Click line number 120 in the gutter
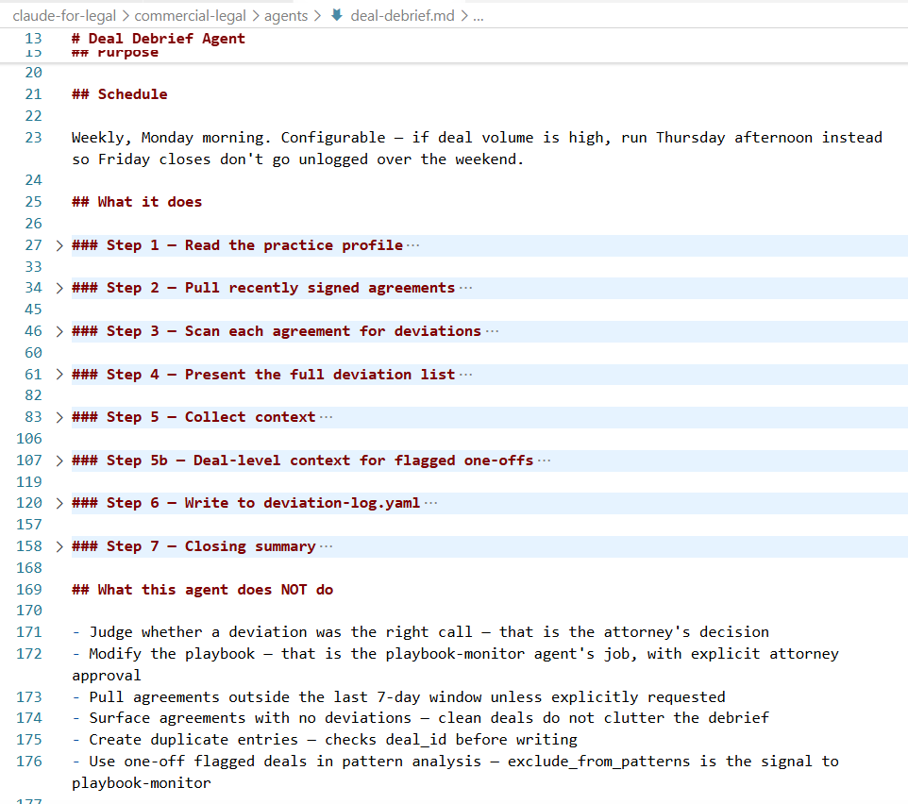The height and width of the screenshot is (804, 908). [29, 503]
